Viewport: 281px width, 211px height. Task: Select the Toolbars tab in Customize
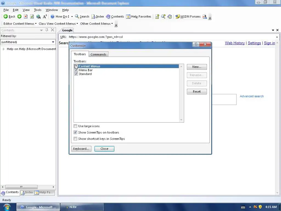pyautogui.click(x=80, y=54)
